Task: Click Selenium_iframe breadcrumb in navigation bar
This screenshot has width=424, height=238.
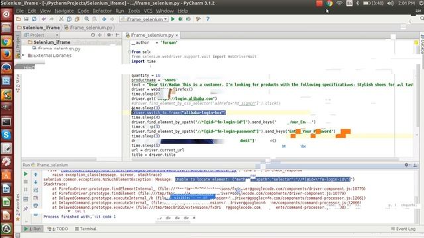Action: (38, 28)
